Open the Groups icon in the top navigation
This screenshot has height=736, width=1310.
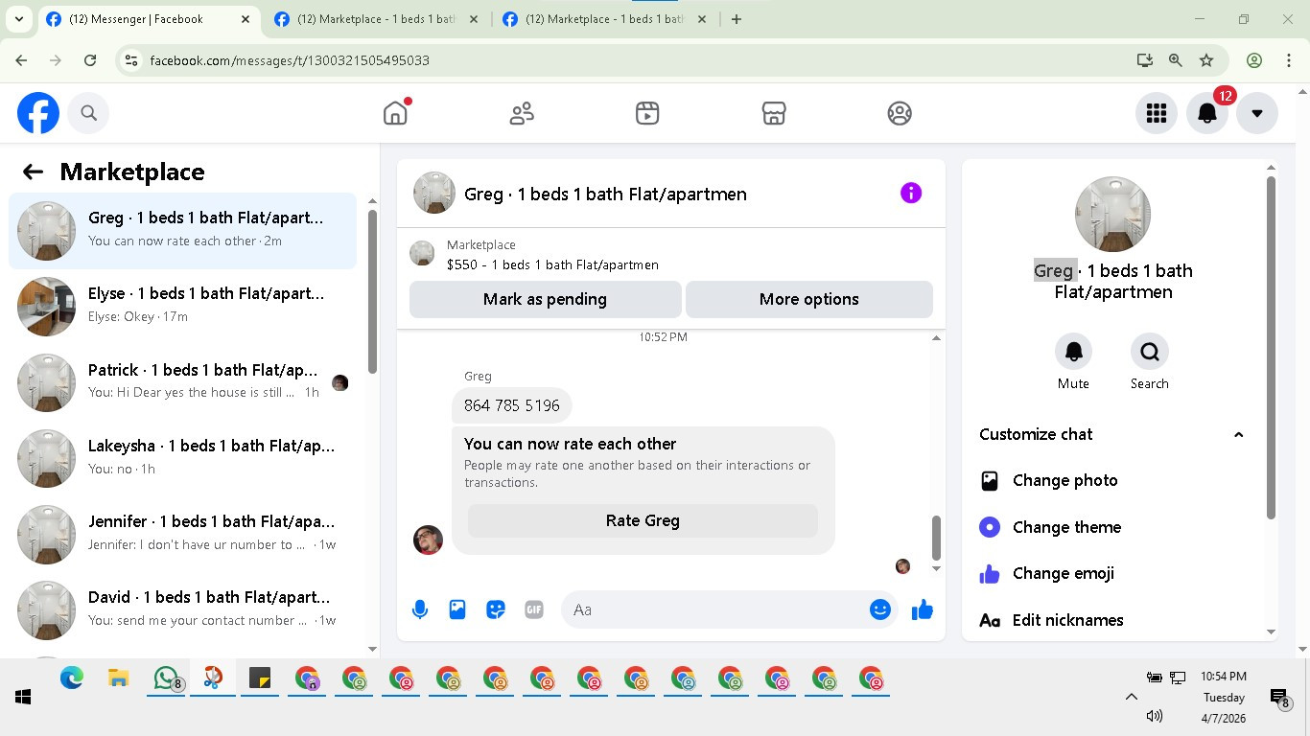coord(900,113)
